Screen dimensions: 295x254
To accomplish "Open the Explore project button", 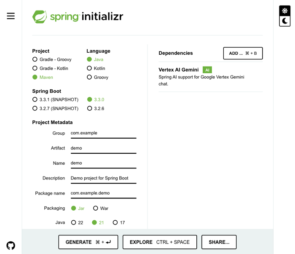I will point(160,242).
